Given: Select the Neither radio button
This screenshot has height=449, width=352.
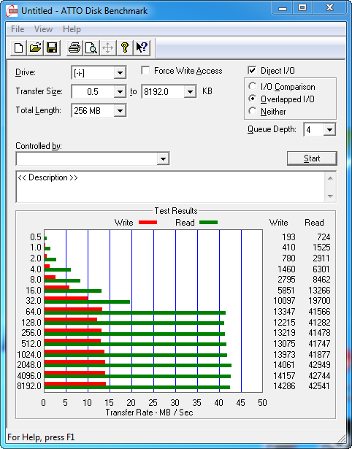Looking at the screenshot, I should (x=253, y=111).
